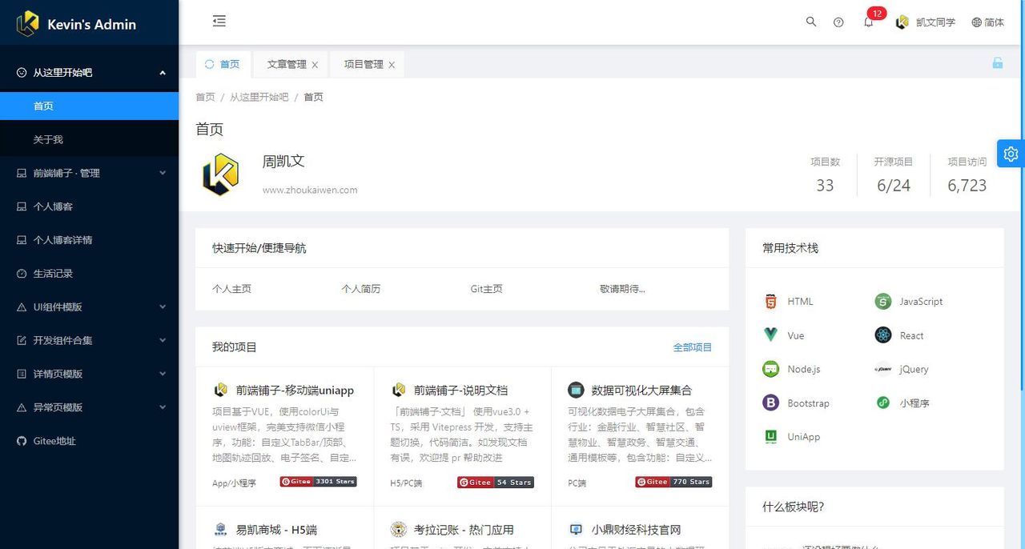Collapse the sidebar using the hamburger icon
This screenshot has height=549, width=1025.
(x=219, y=22)
